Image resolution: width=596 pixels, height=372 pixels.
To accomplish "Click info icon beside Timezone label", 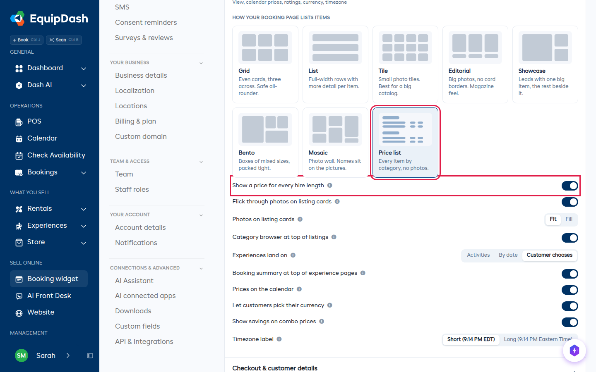I will (279, 339).
